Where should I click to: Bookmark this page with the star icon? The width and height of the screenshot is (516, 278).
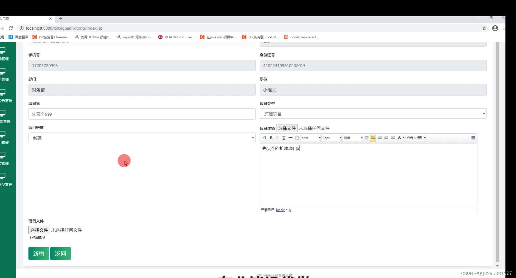point(484,28)
